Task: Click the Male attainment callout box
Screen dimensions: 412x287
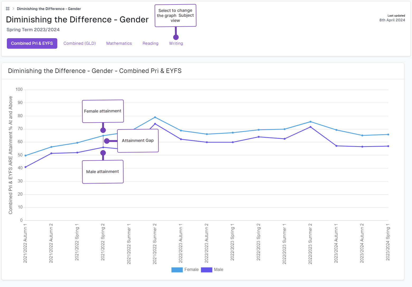Action: point(103,172)
